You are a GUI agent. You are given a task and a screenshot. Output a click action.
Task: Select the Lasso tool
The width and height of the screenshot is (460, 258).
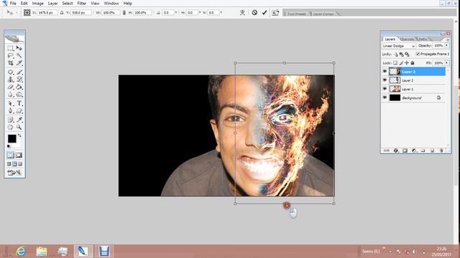11,55
